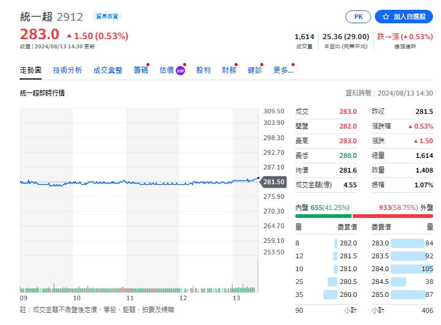Expand the 更多... menu
The height and width of the screenshot is (325, 441).
(284, 70)
